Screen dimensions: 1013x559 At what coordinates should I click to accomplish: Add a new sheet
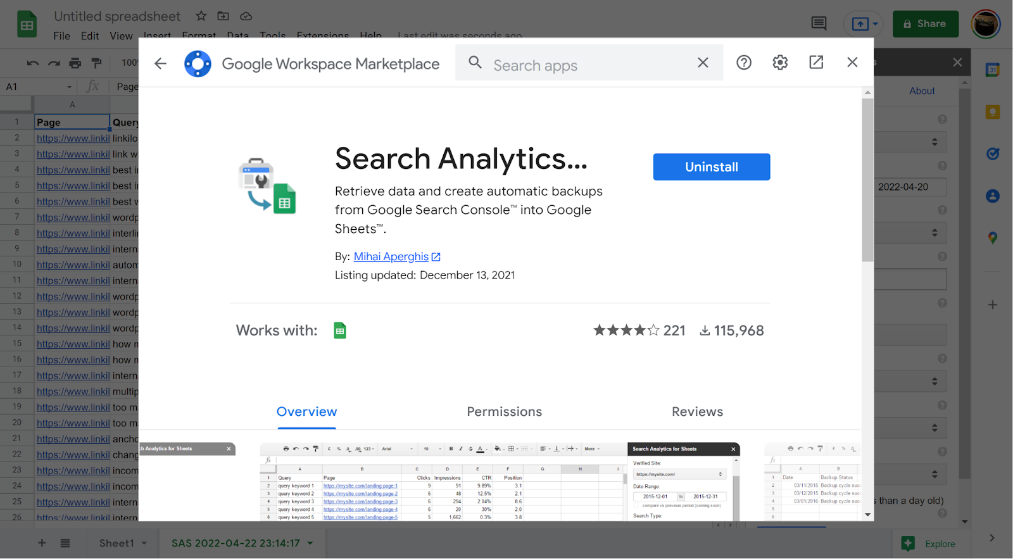click(42, 543)
